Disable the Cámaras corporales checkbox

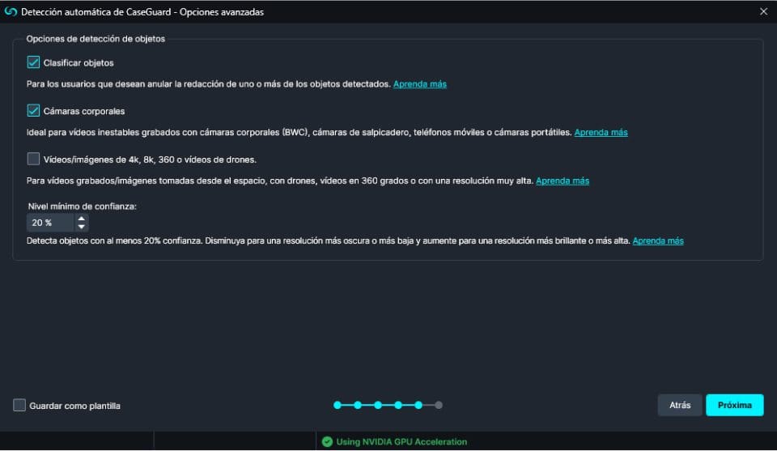tap(33, 110)
